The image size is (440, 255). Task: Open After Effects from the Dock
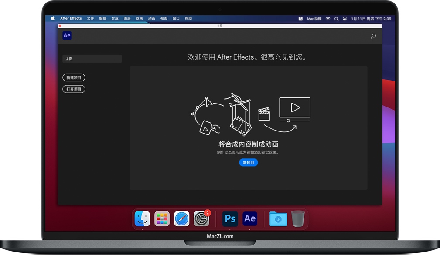coord(249,219)
